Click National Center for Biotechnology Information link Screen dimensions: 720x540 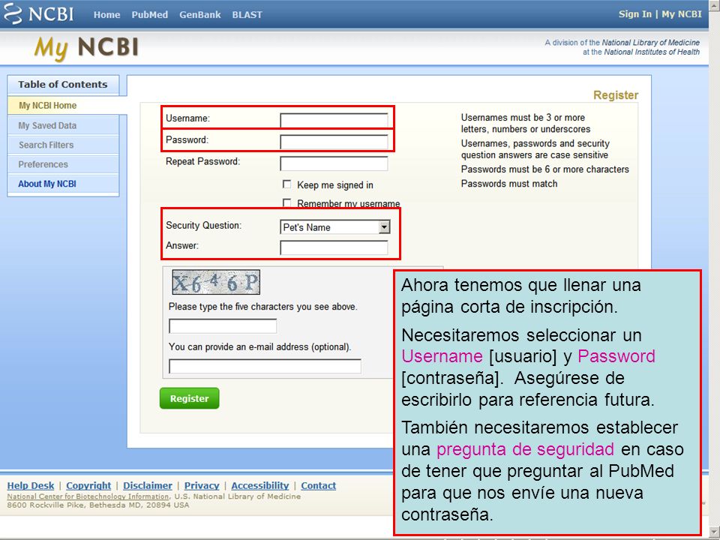(x=88, y=496)
